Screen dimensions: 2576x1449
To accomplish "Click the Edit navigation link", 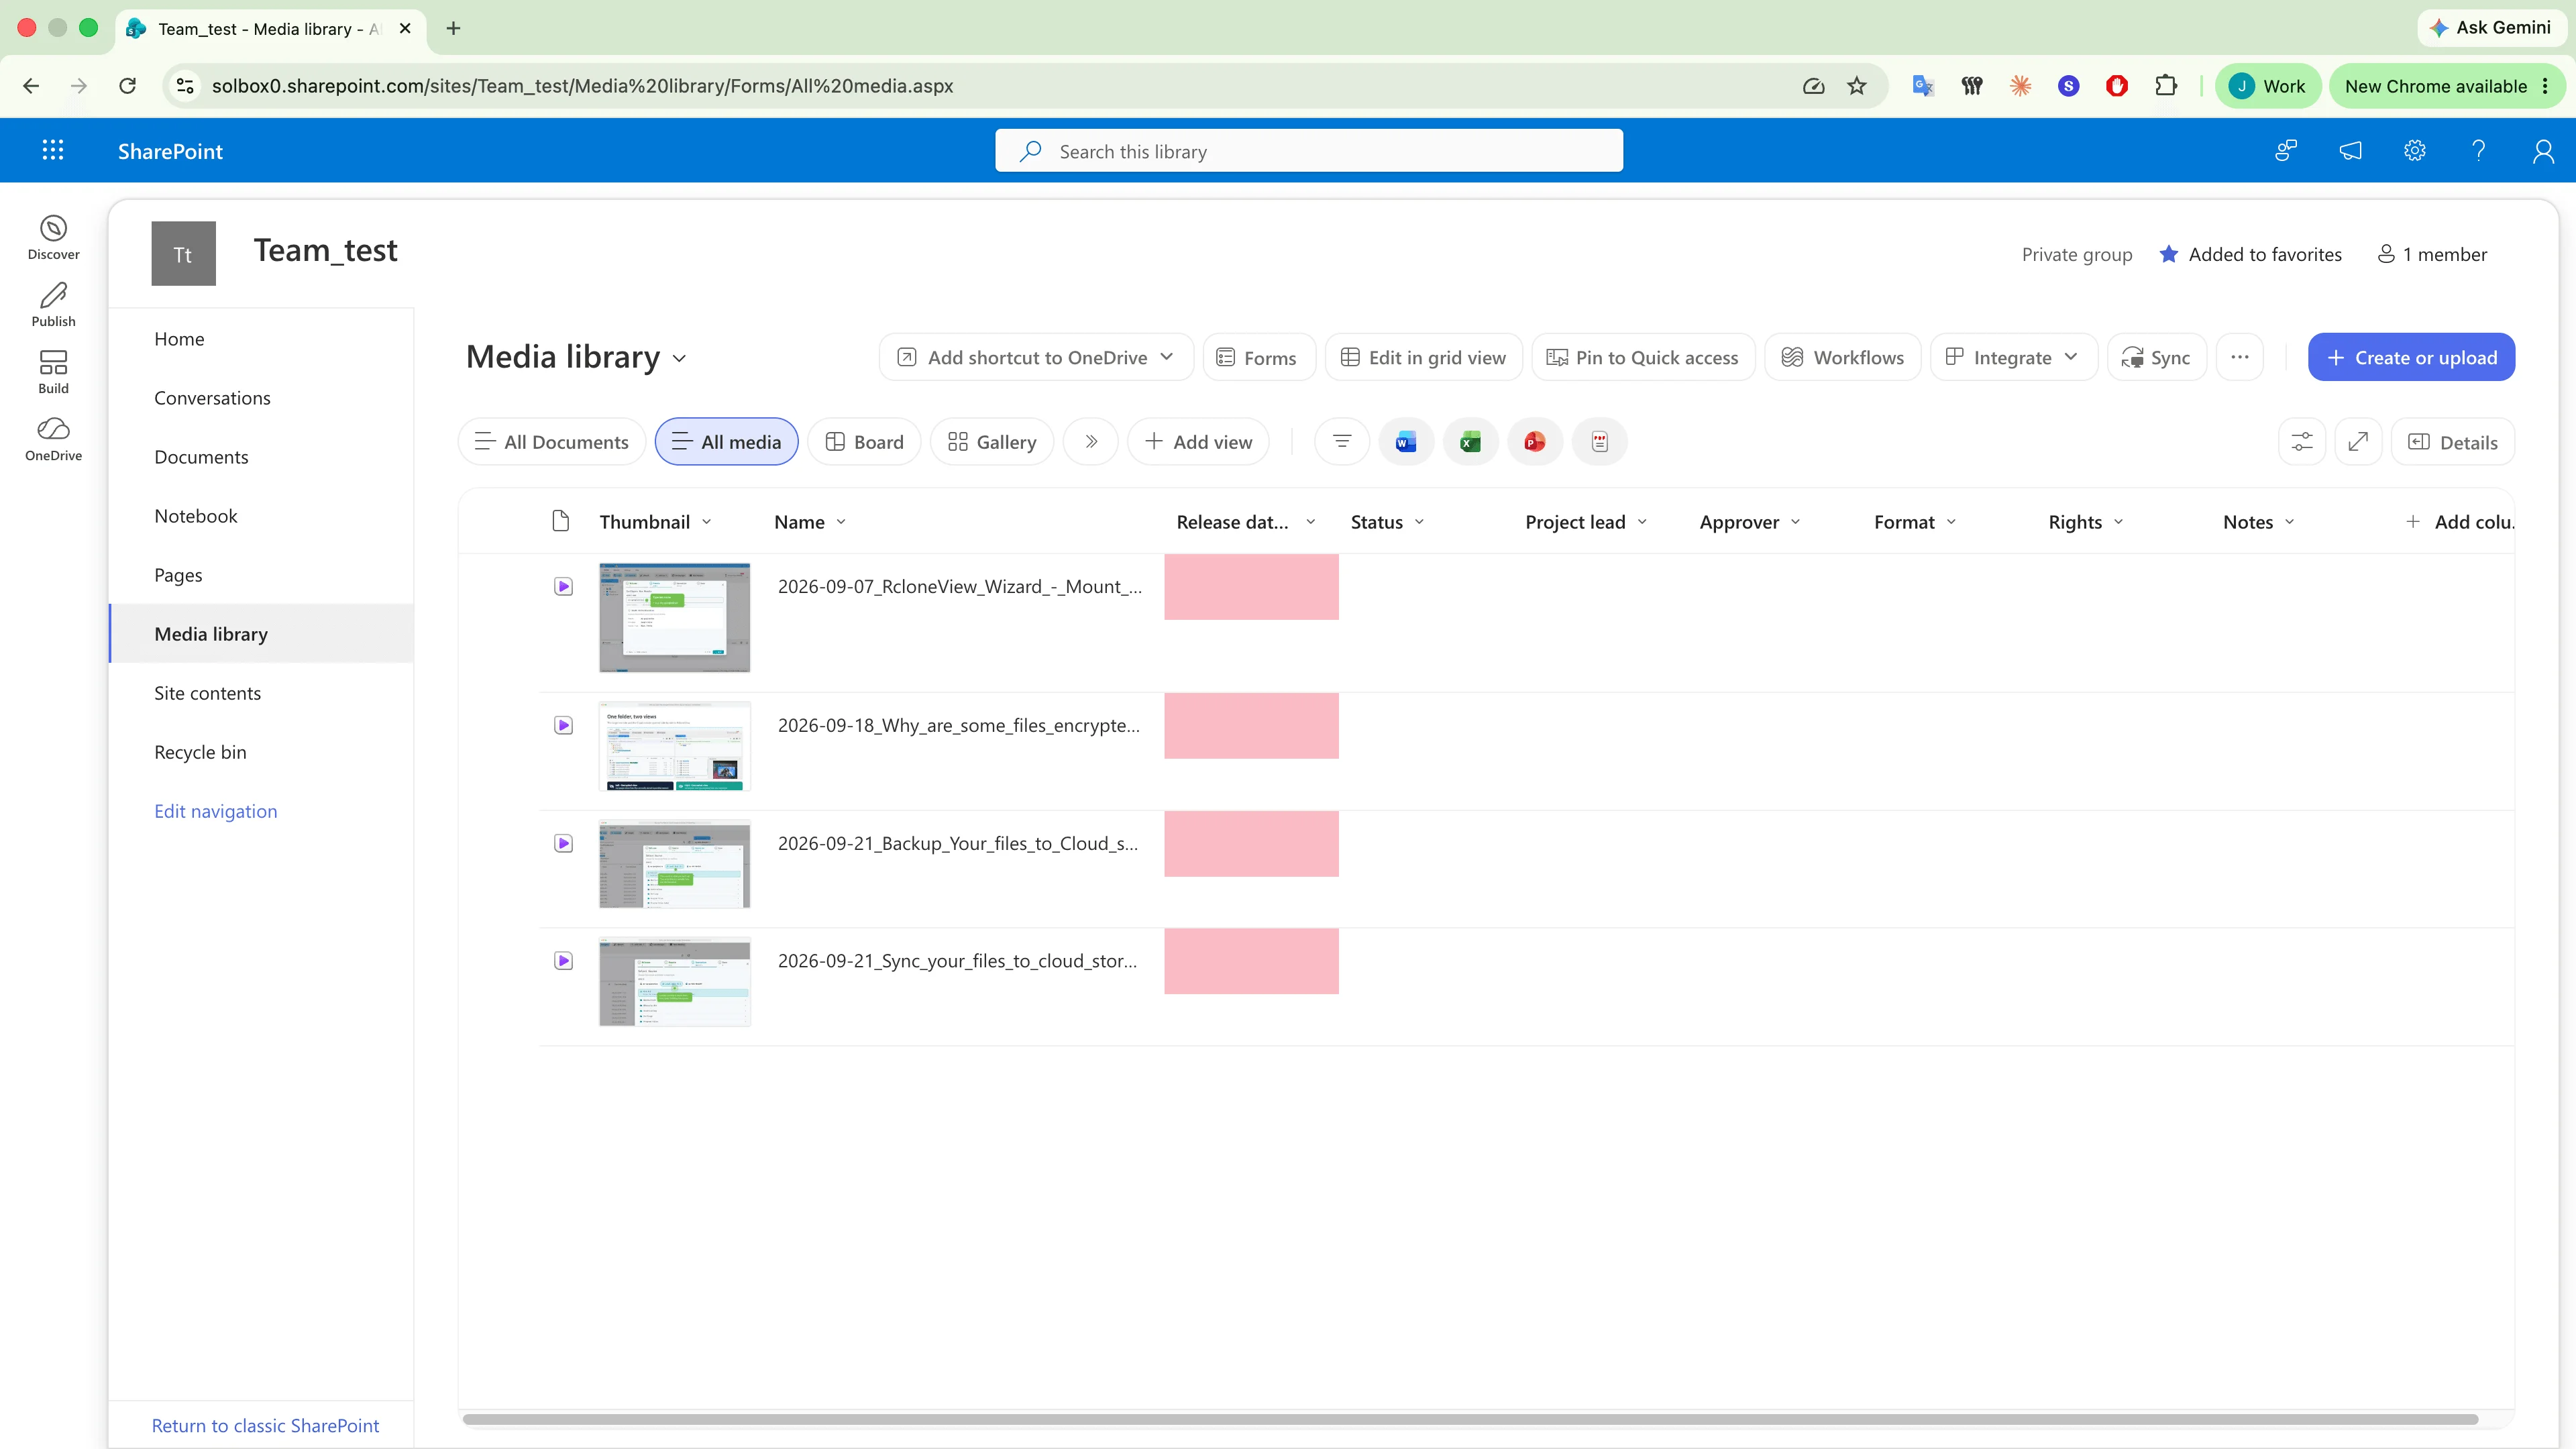I will [x=215, y=811].
